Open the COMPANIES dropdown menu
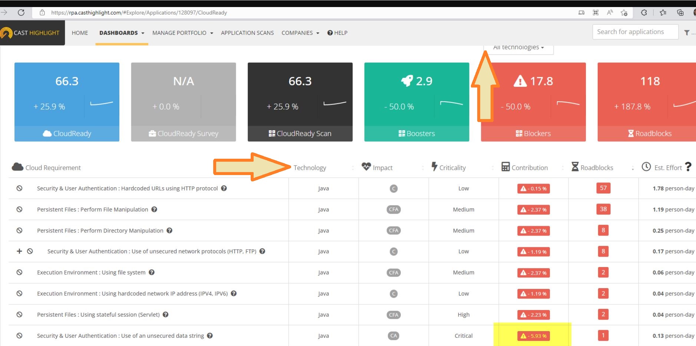696x346 pixels. tap(300, 33)
